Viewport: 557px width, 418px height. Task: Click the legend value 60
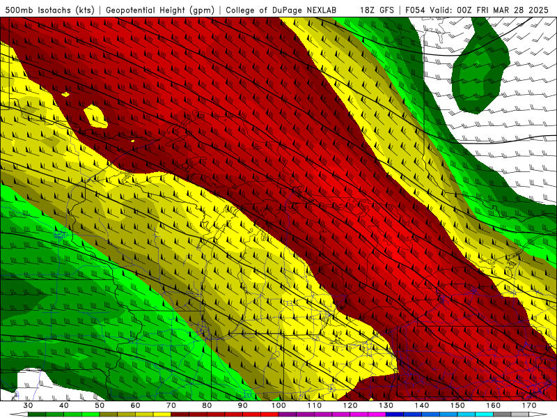135,405
